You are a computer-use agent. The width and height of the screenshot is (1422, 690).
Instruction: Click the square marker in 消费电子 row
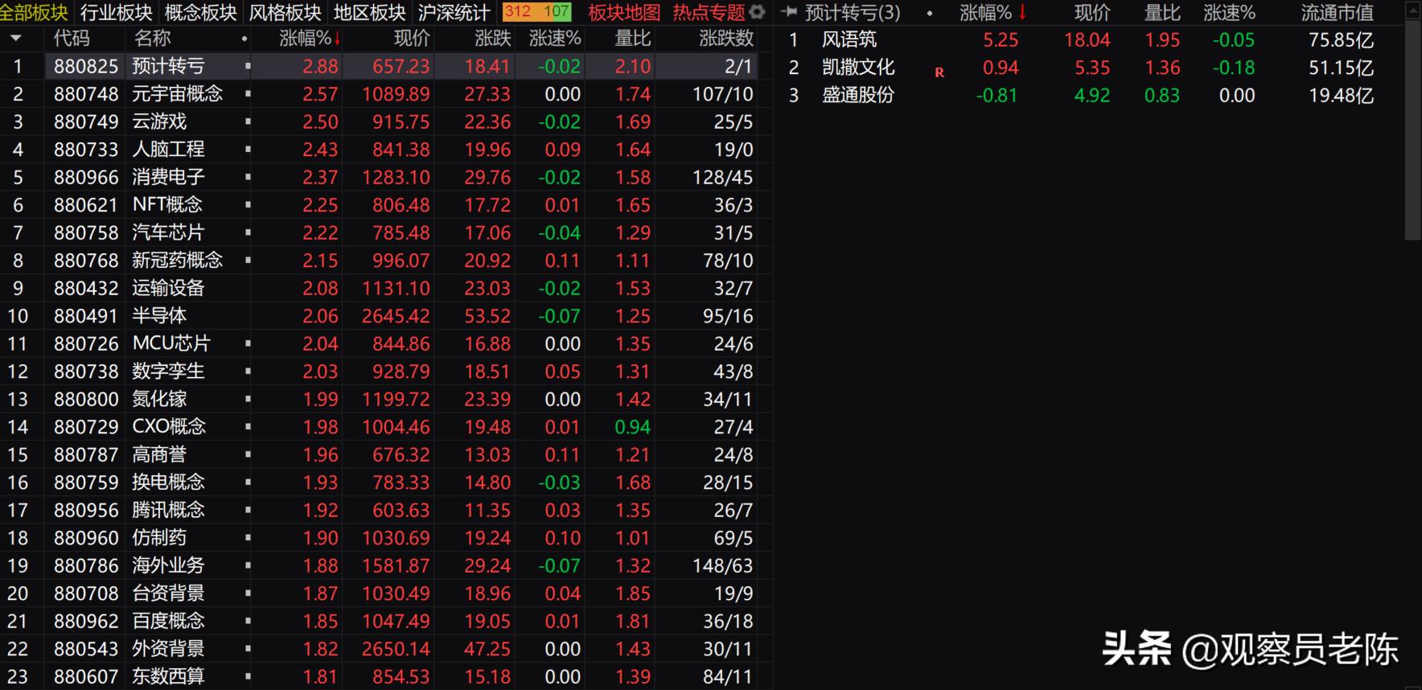pyautogui.click(x=248, y=177)
